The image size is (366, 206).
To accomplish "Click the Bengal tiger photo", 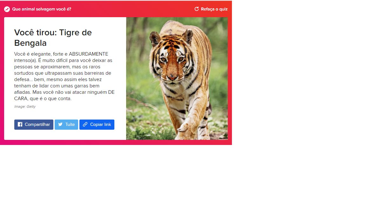I will (177, 79).
